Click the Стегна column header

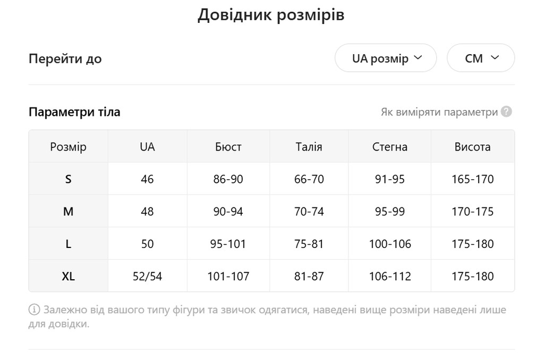[x=389, y=146]
